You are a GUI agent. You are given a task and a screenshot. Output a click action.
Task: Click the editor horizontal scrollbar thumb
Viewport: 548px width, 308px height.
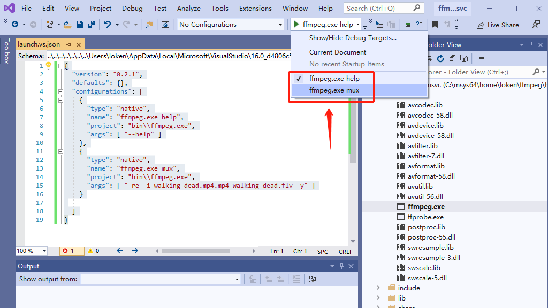pyautogui.click(x=196, y=251)
